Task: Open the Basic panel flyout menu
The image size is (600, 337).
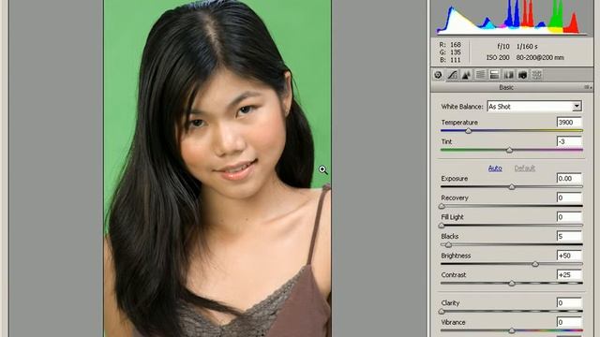Action: [588, 87]
